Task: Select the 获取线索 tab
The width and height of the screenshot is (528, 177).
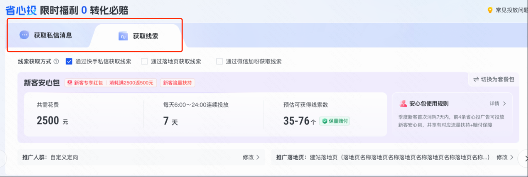Action: (138, 36)
